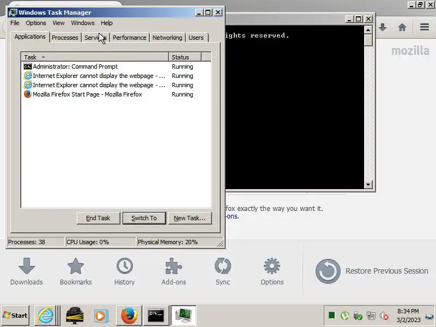The width and height of the screenshot is (436, 327).
Task: Open Firefox Options gear icon
Action: [x=272, y=266]
